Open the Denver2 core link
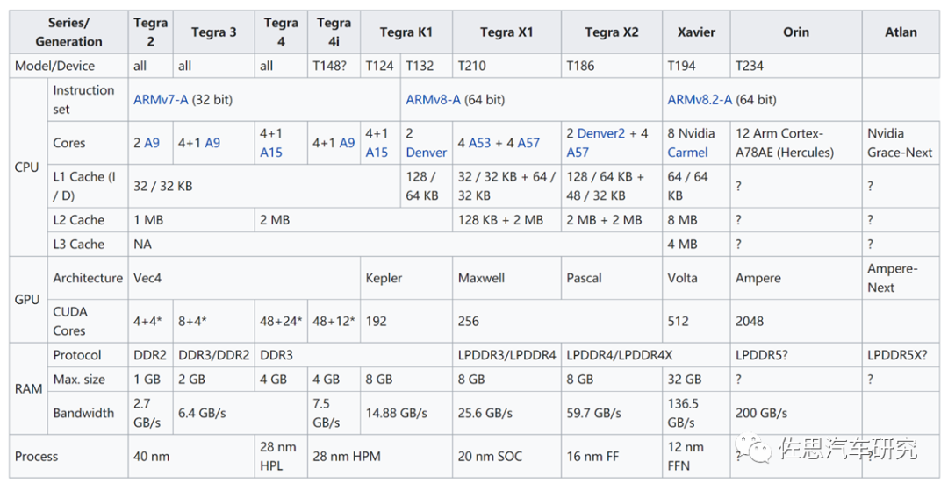Viewport: 948px width, 490px height. pyautogui.click(x=601, y=134)
